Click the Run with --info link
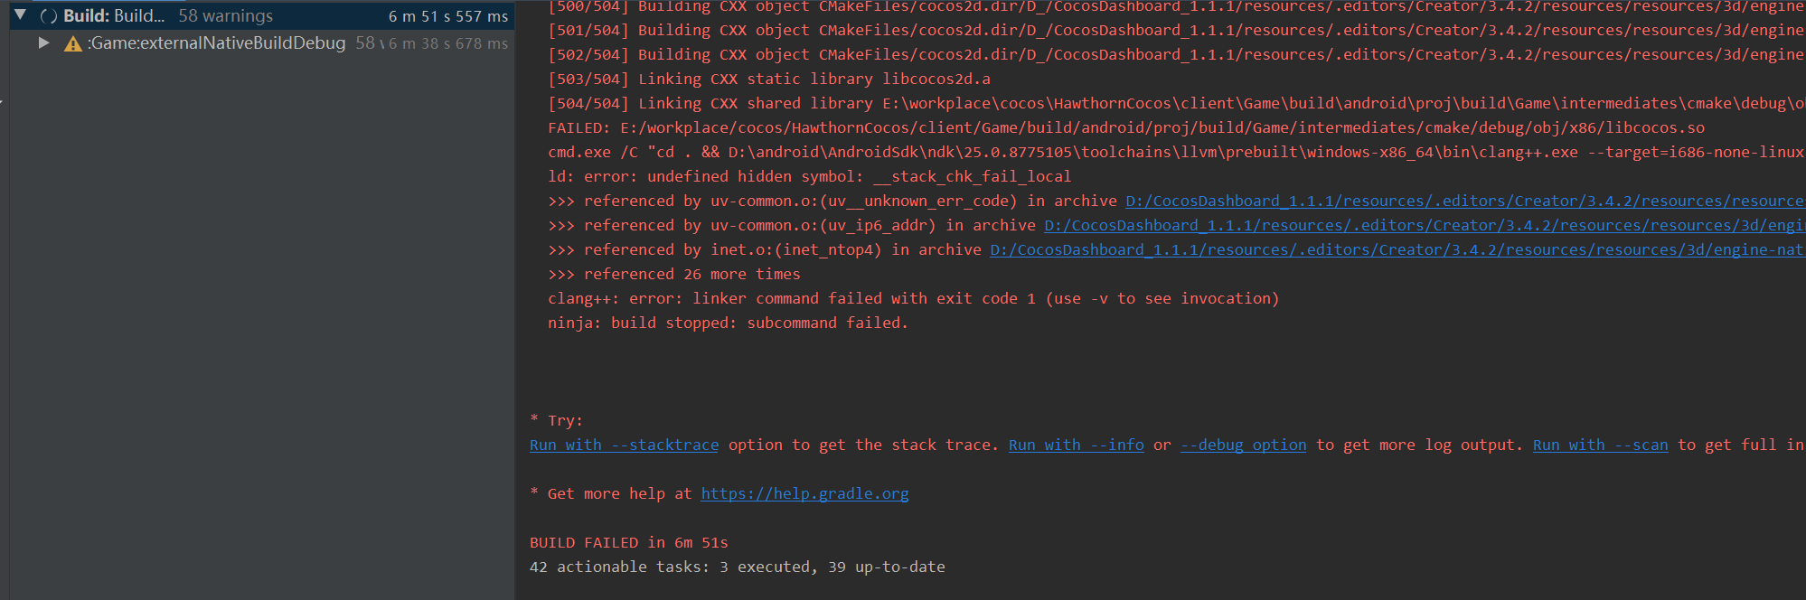The width and height of the screenshot is (1806, 600). (1076, 445)
